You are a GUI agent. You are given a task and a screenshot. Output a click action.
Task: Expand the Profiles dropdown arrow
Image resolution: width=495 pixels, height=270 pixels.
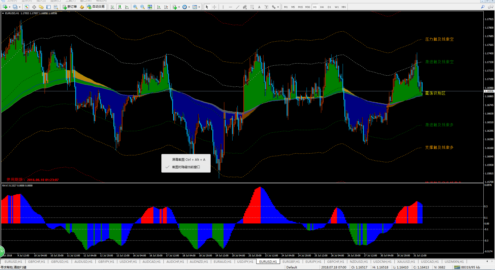pyautogui.click(x=20, y=7)
